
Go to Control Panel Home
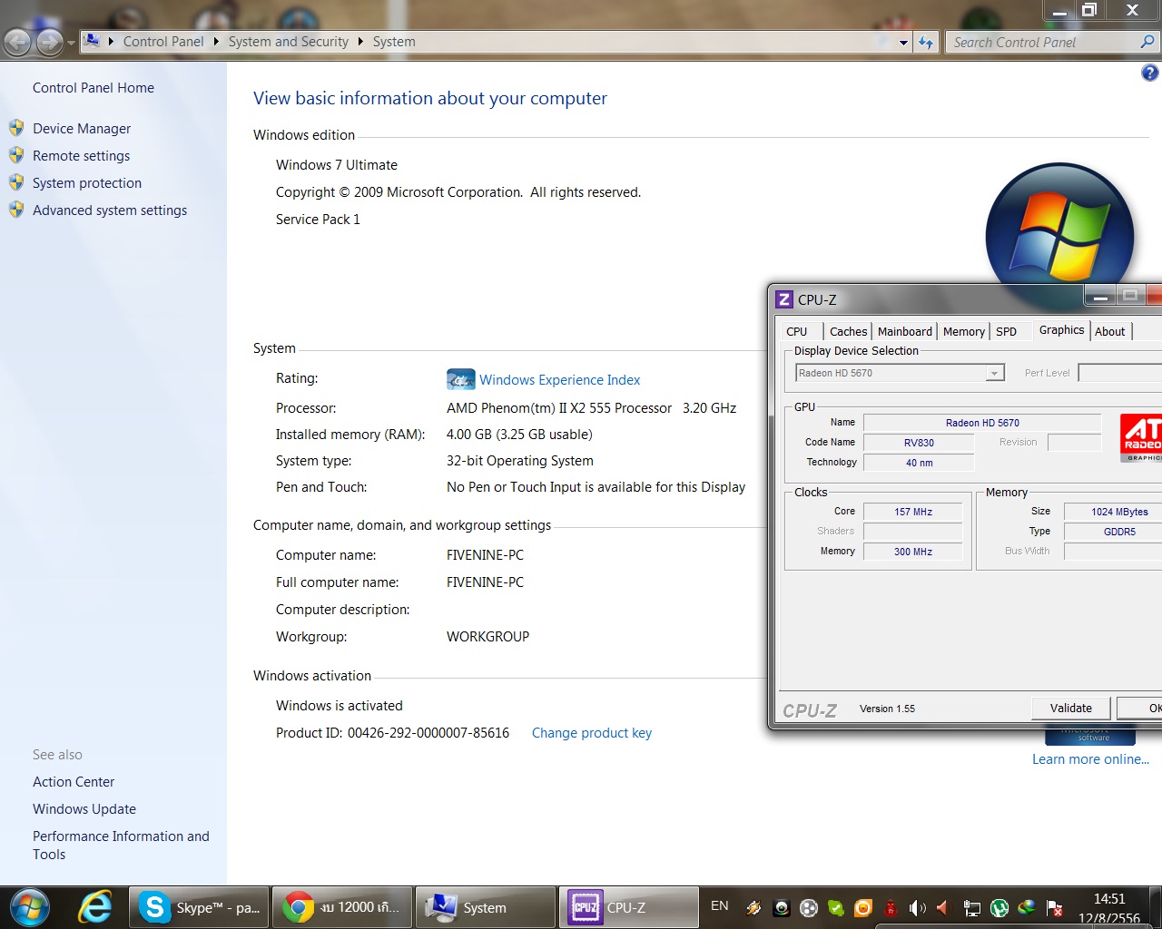[x=94, y=88]
